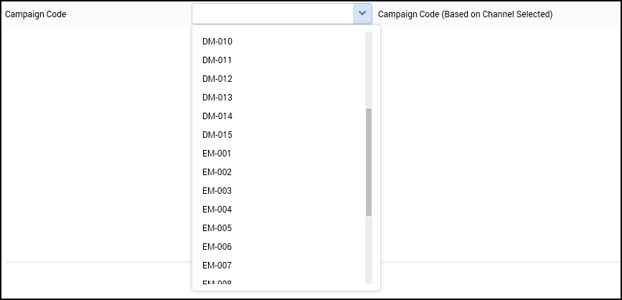Select EM-004 campaign code
The image size is (622, 300).
click(x=217, y=210)
